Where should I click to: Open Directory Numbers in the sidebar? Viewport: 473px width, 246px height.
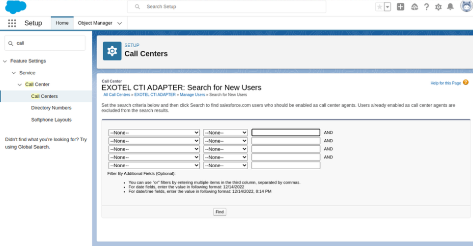click(51, 108)
